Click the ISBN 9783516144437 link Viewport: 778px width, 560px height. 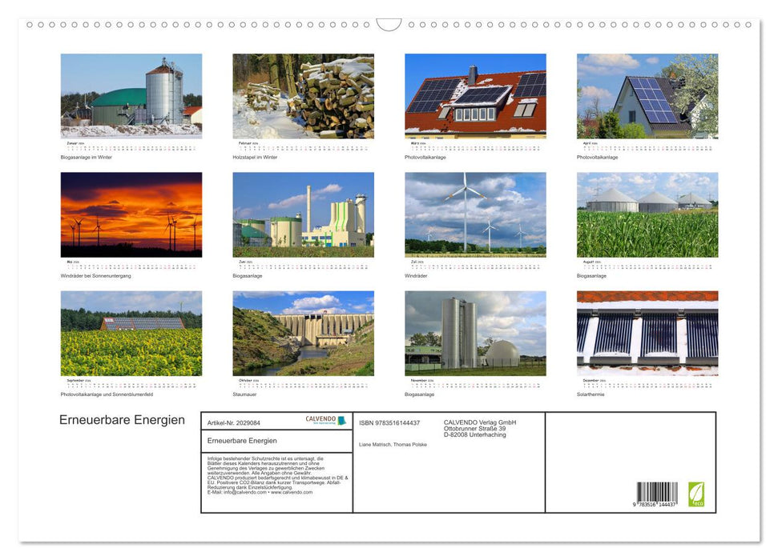[x=392, y=424]
